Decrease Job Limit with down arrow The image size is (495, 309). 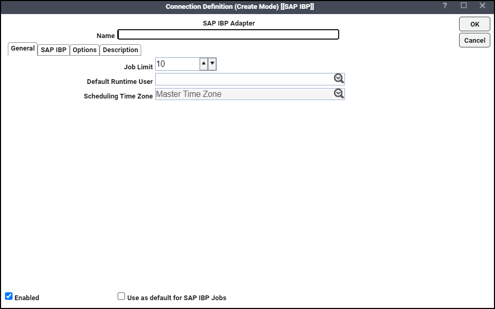(212, 64)
